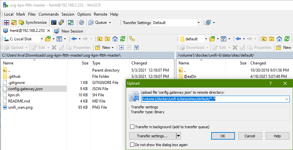Sort local files by Size column header
293x150 pixels.
tap(79, 63)
